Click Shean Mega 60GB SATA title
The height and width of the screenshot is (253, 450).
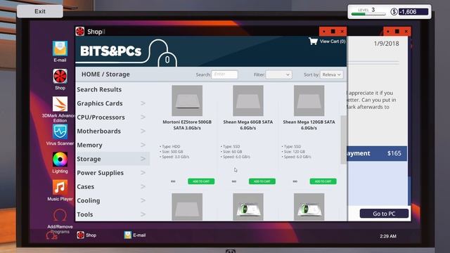(248, 125)
